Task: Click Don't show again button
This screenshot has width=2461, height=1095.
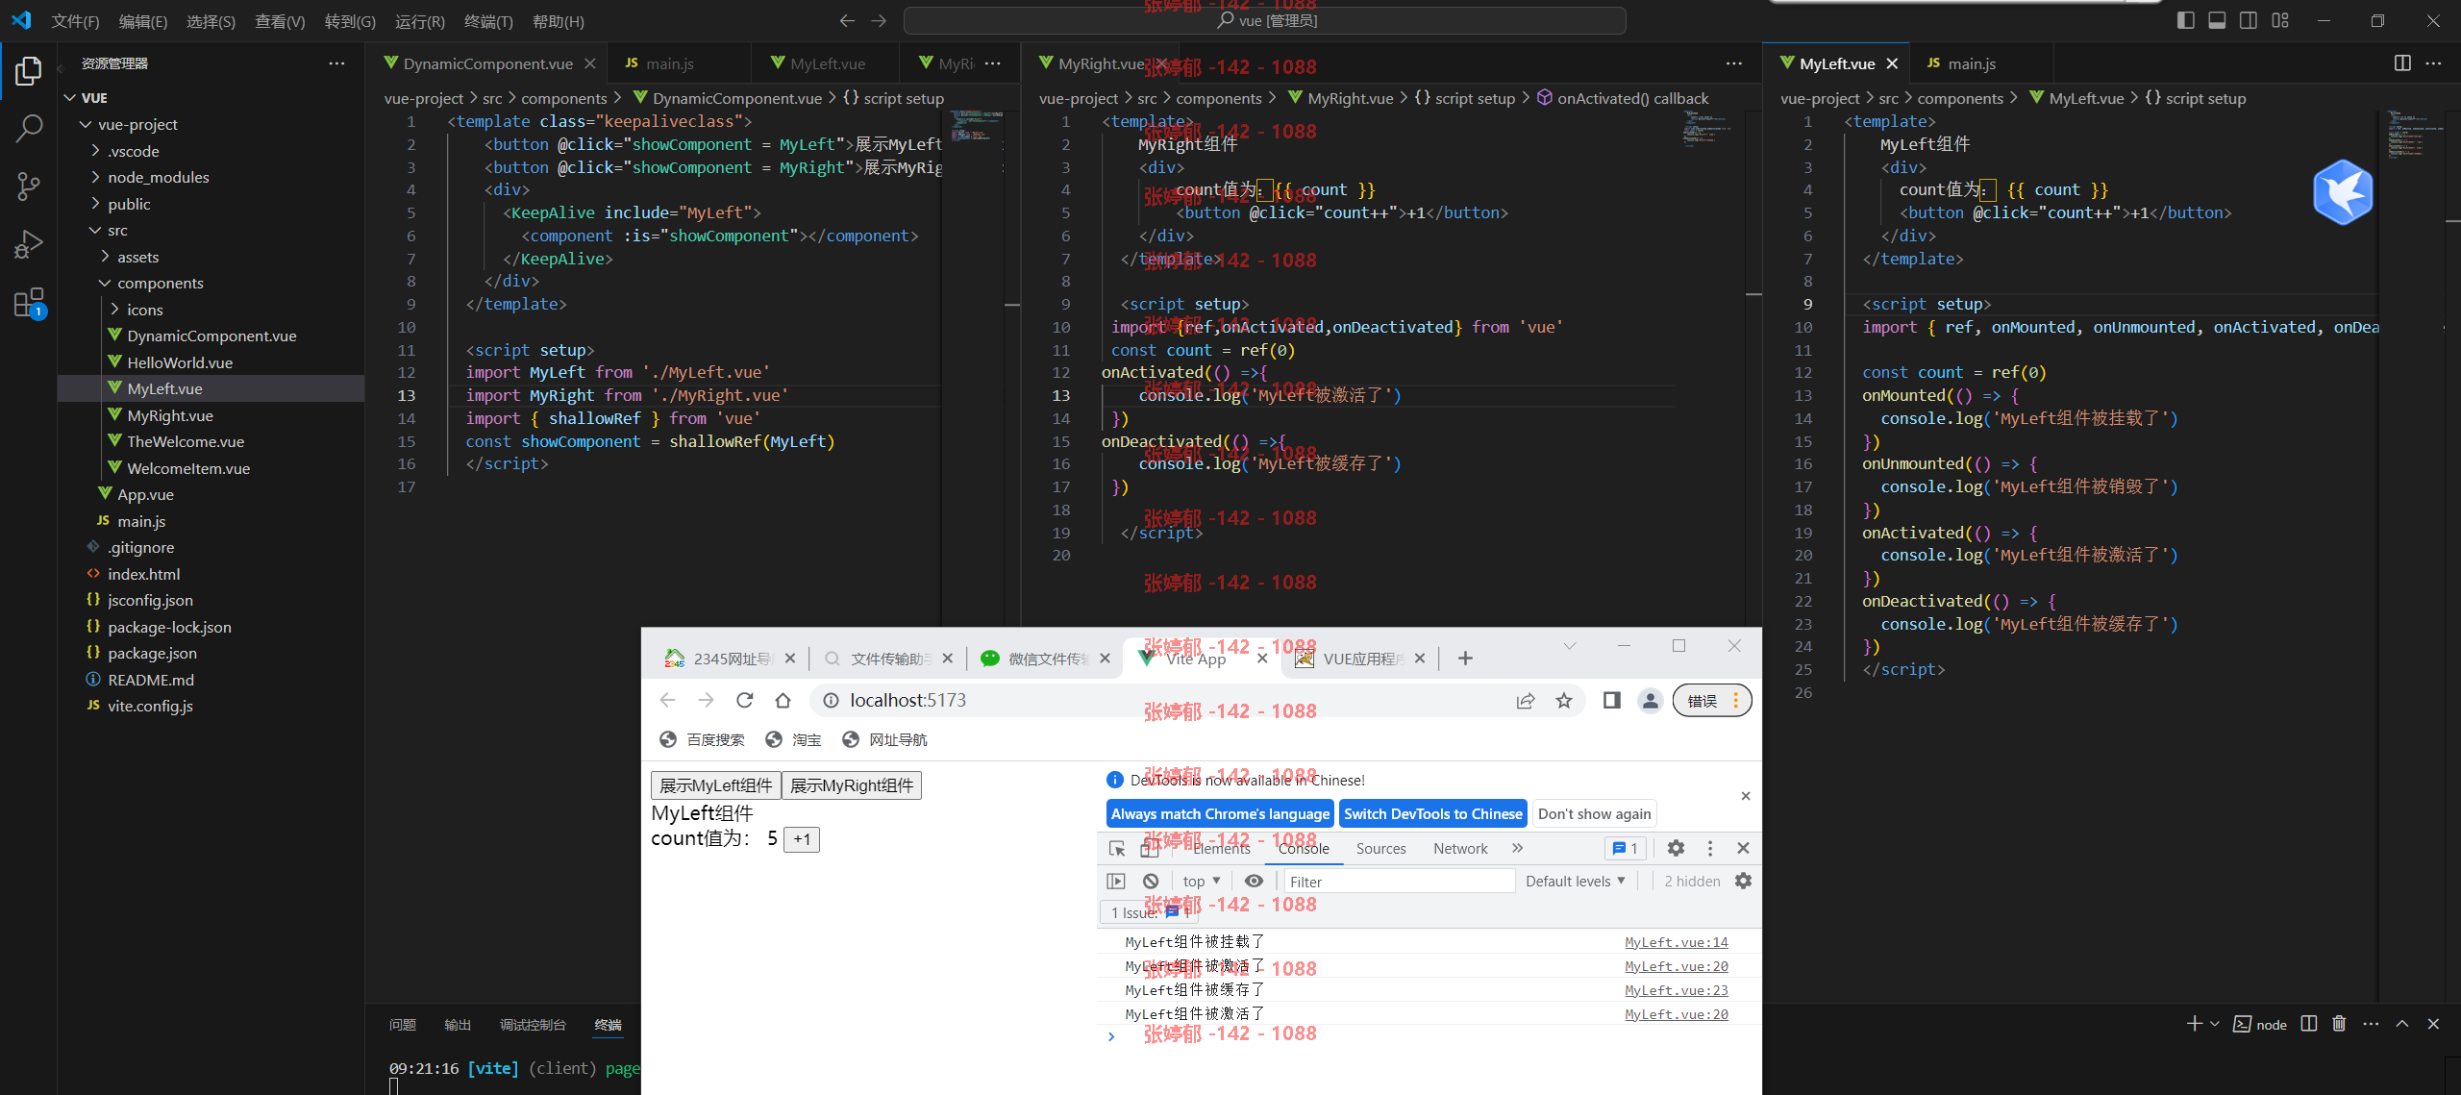Action: click(x=1594, y=813)
